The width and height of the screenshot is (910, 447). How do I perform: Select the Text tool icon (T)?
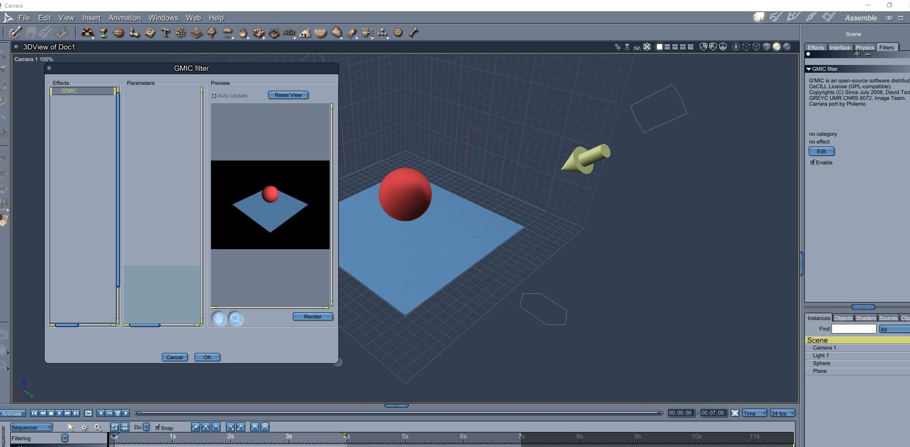pyautogui.click(x=165, y=32)
